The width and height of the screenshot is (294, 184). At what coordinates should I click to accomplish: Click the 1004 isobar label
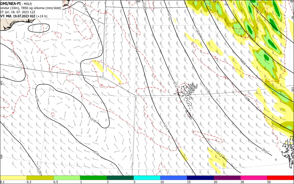tap(250, 37)
